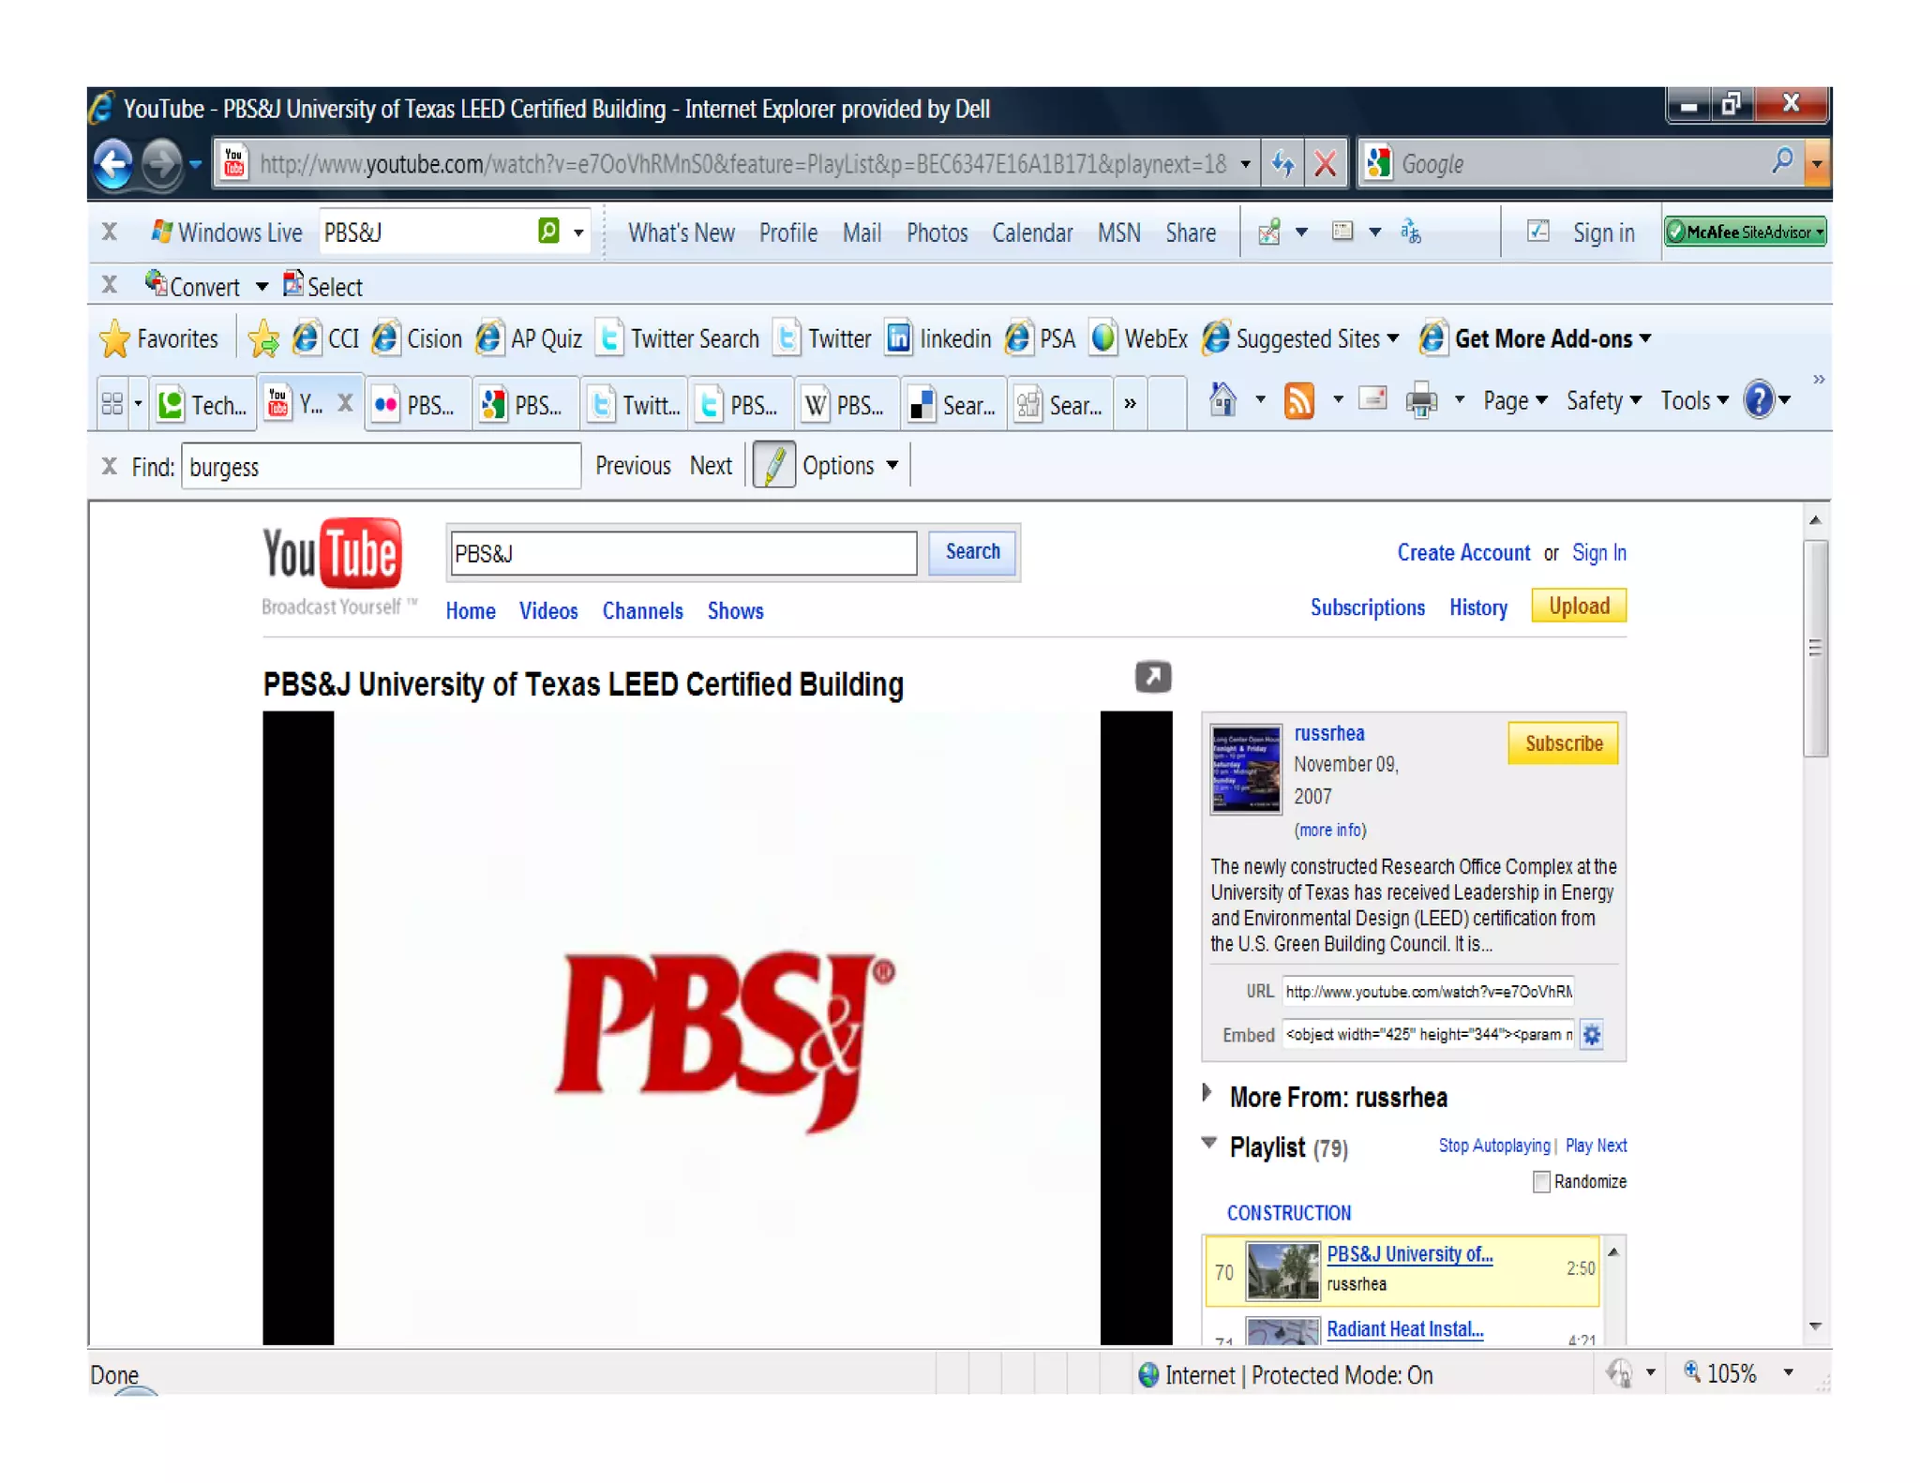Click the Create Account link
This screenshot has height=1483, width=1920.
[x=1462, y=553]
